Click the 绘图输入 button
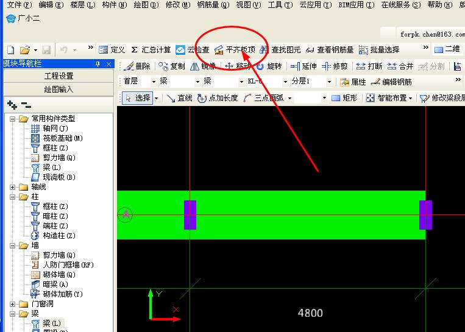Viewport: 465px width, 332px height. point(59,89)
